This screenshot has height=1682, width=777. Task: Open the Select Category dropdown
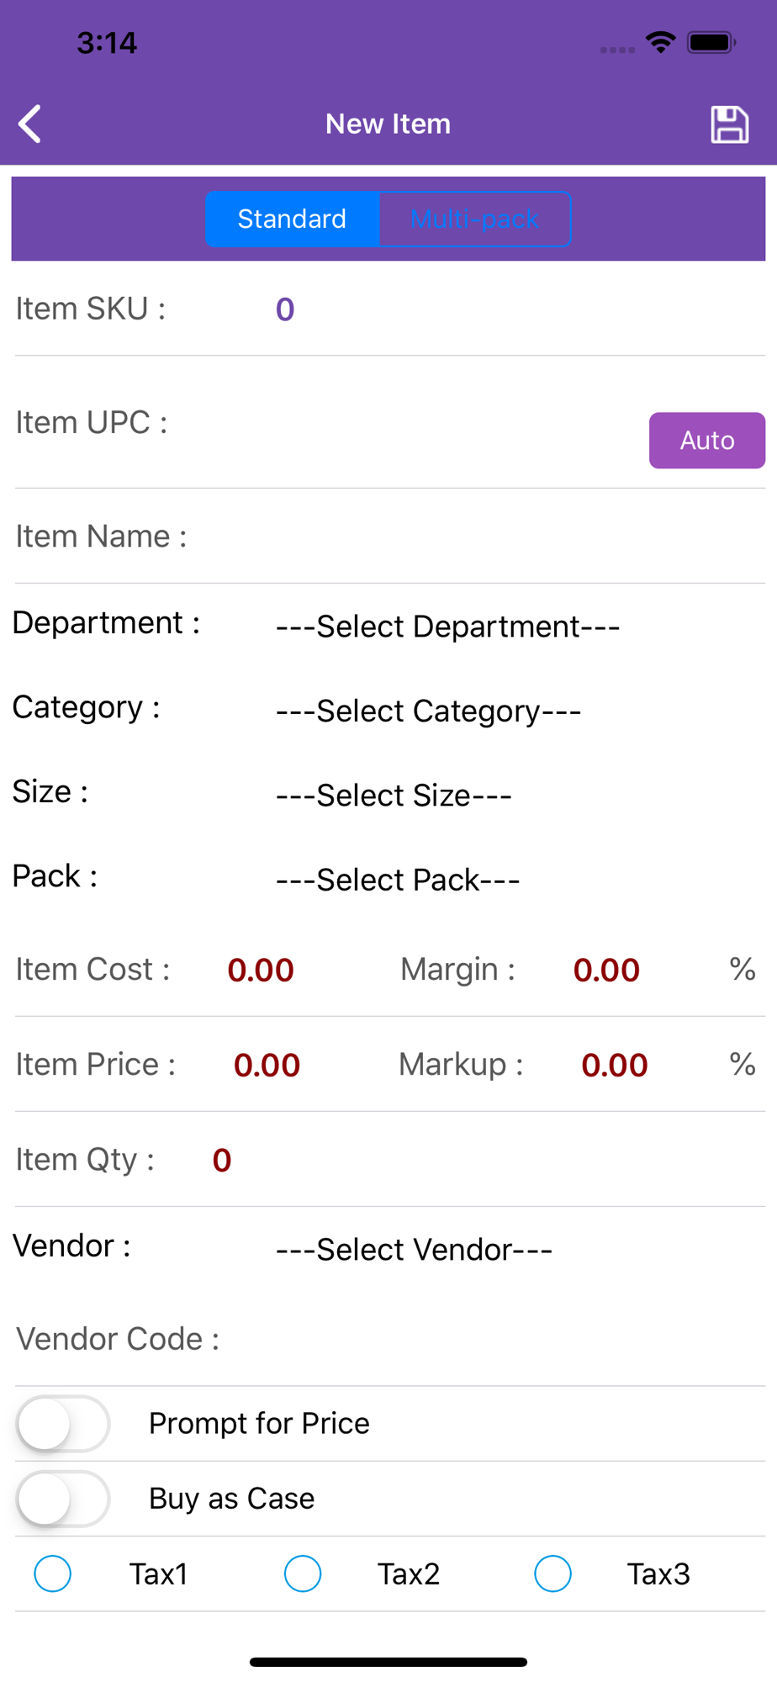429,711
